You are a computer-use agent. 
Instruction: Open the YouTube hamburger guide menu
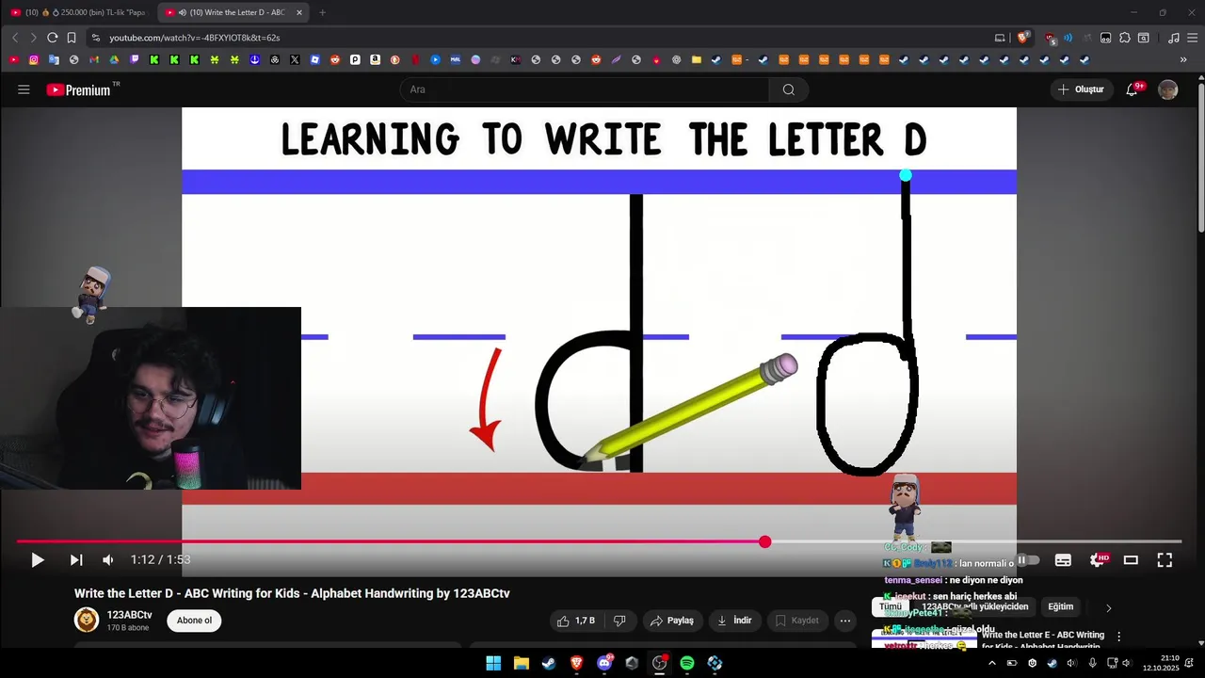coord(24,89)
